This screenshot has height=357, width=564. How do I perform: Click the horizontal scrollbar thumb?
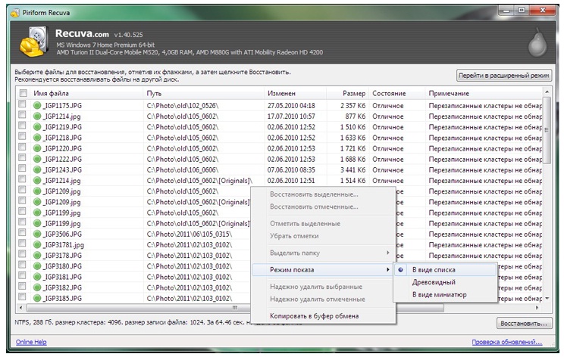click(x=235, y=308)
